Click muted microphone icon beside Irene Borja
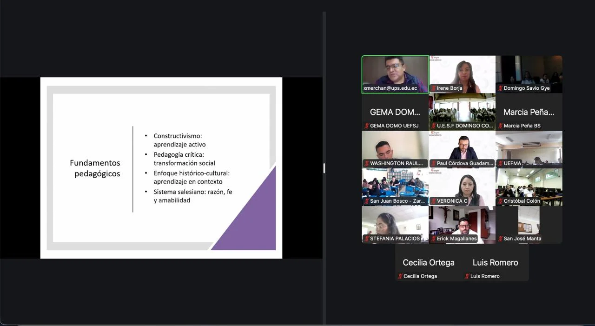 click(x=434, y=88)
